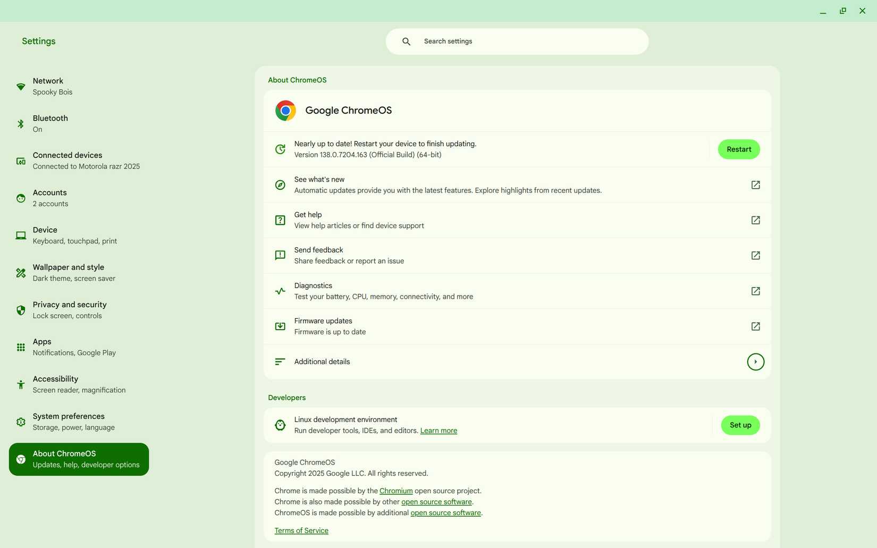The height and width of the screenshot is (548, 877).
Task: Click the Bluetooth sidebar icon
Action: coord(20,123)
